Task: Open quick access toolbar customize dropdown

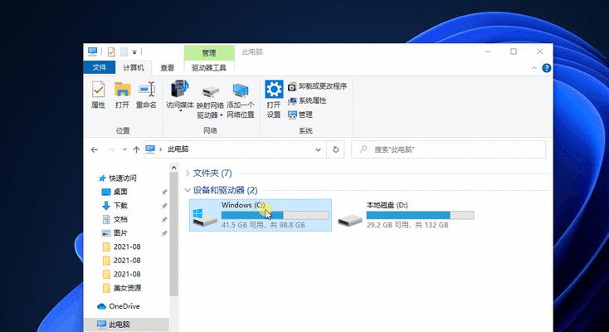Action: click(x=134, y=52)
